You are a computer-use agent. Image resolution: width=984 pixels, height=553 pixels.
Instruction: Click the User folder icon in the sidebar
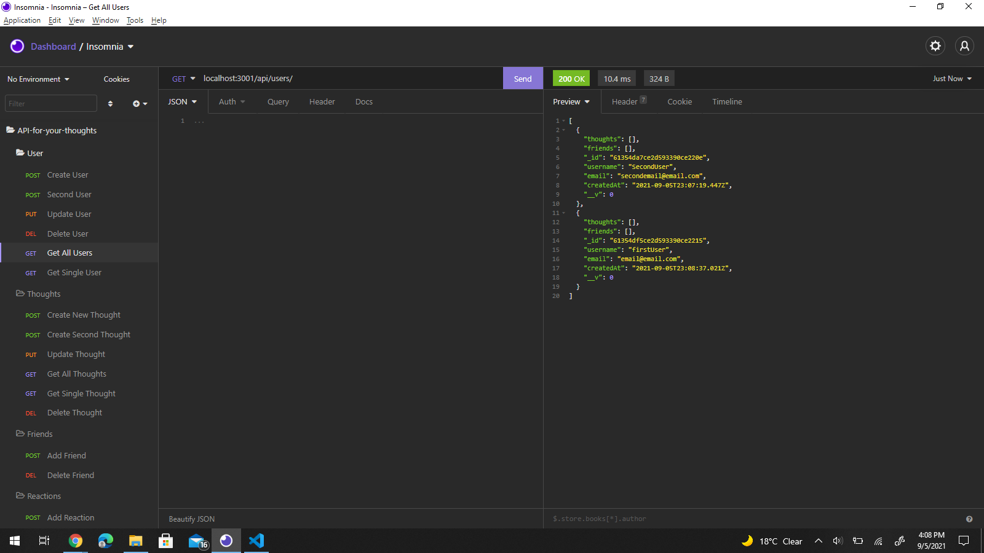21,153
